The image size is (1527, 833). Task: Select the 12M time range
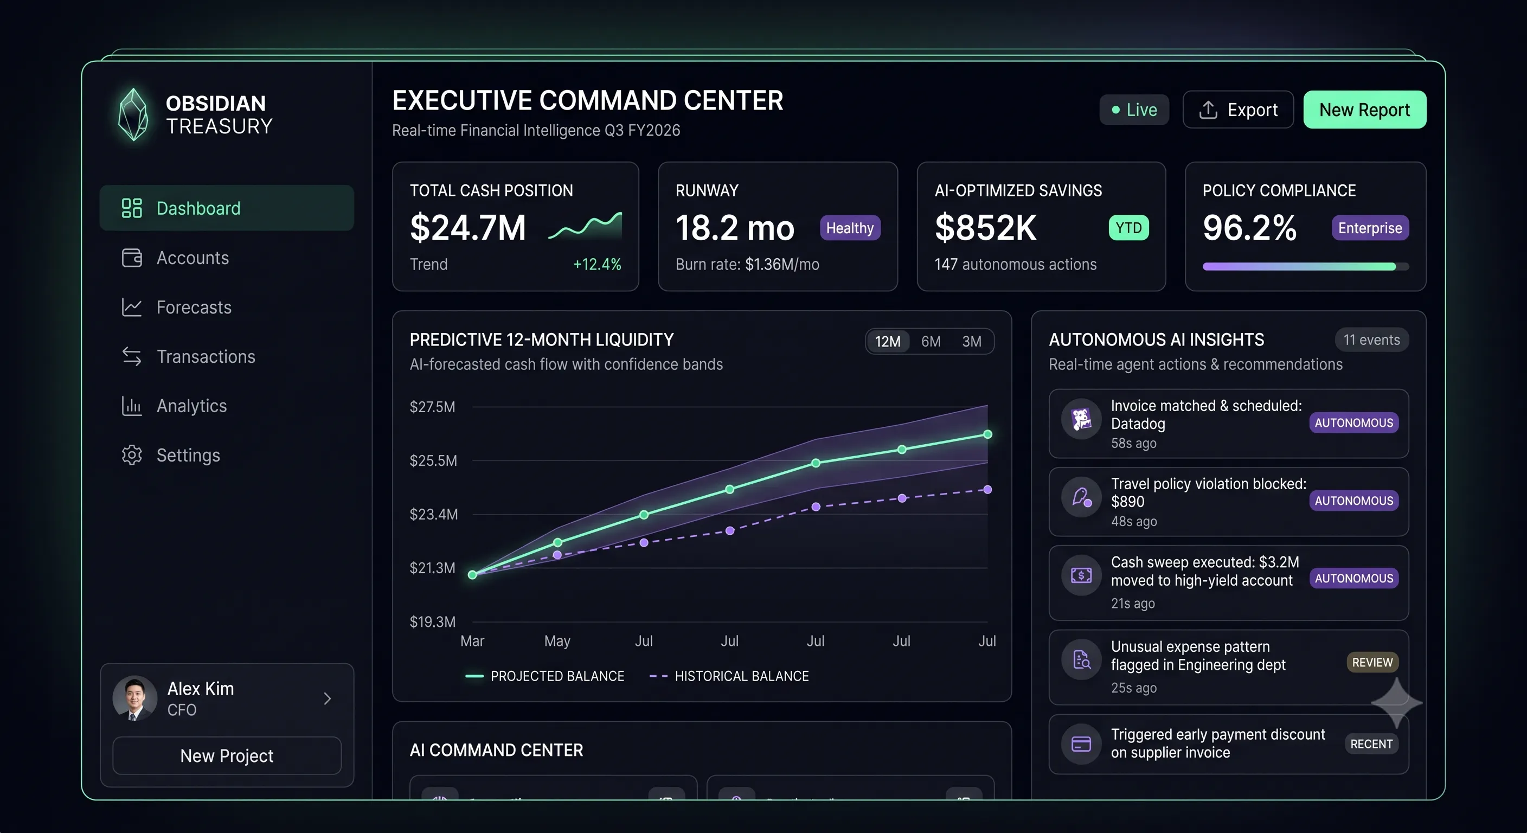tap(887, 342)
